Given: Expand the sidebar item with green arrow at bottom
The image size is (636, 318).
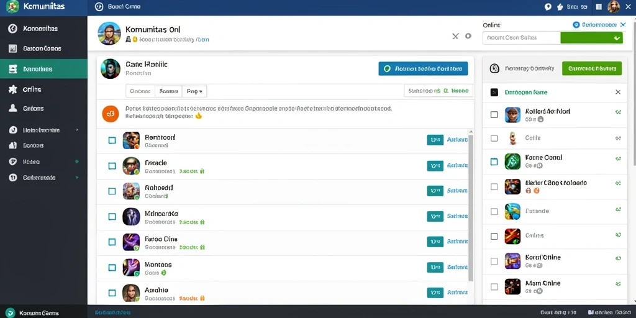Looking at the screenshot, I should pos(43,178).
